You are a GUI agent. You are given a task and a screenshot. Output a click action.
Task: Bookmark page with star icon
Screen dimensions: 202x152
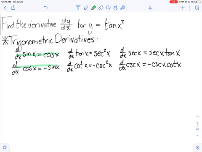[5, 147]
